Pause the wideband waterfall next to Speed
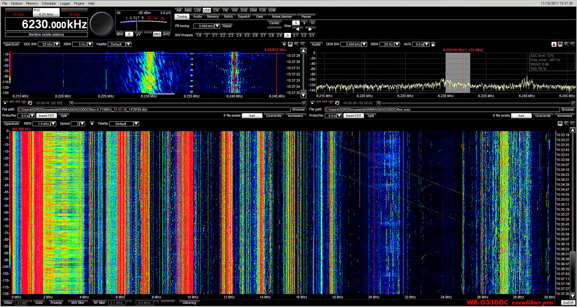The height and width of the screenshot is (307, 577). [x=92, y=123]
